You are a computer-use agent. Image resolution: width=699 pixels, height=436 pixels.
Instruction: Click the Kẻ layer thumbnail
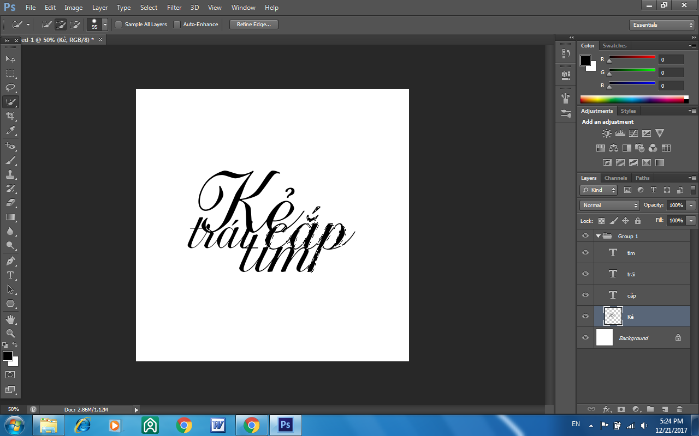click(613, 316)
